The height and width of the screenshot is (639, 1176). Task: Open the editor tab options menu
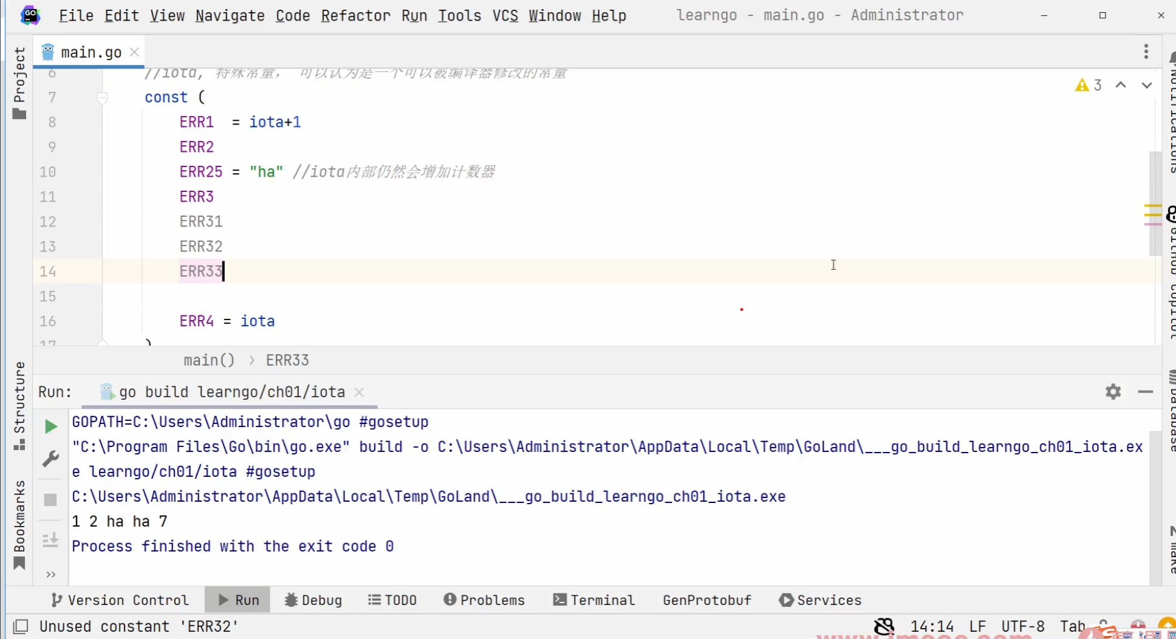point(1146,52)
